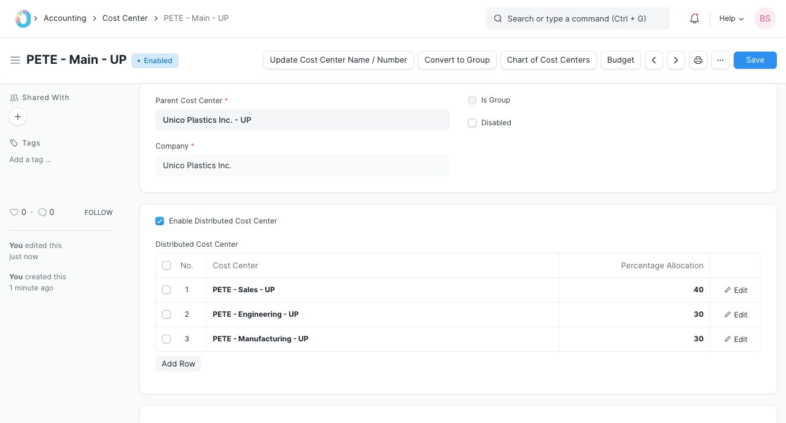Click the Frappe logo in the breadcrumb bar
The image size is (786, 423).
point(23,18)
